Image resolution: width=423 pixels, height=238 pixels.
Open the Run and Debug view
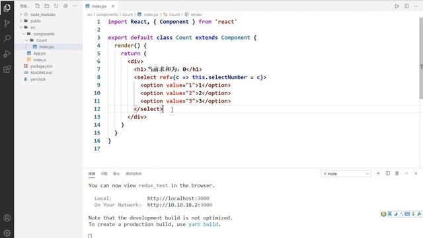(x=7, y=54)
